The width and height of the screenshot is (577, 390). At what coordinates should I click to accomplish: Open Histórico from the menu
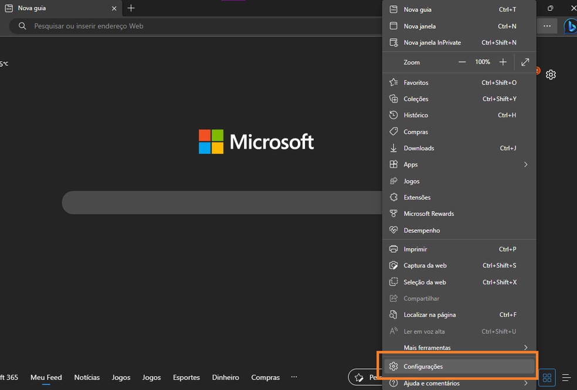459,115
